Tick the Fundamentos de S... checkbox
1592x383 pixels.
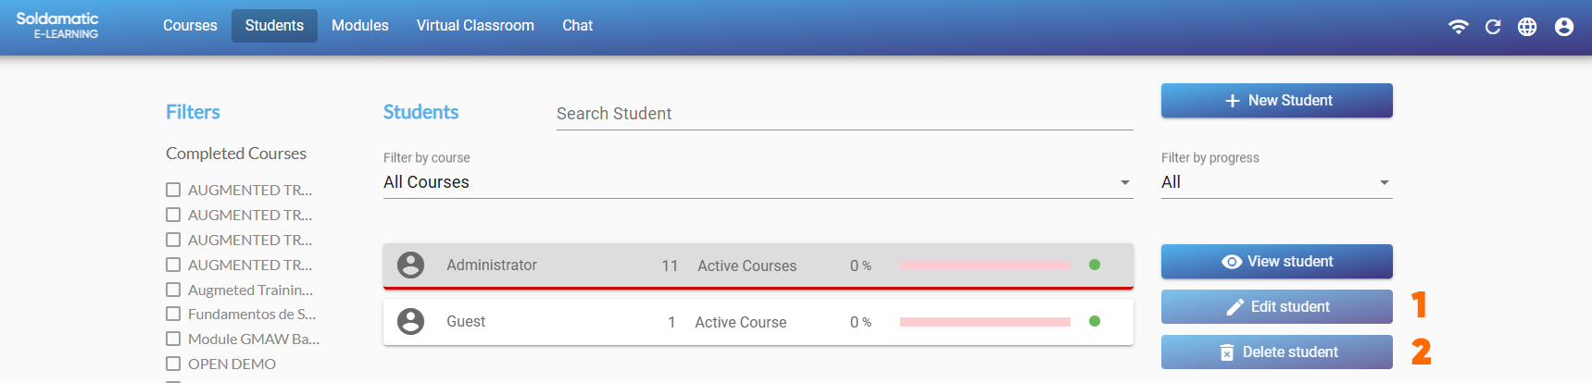(x=173, y=315)
